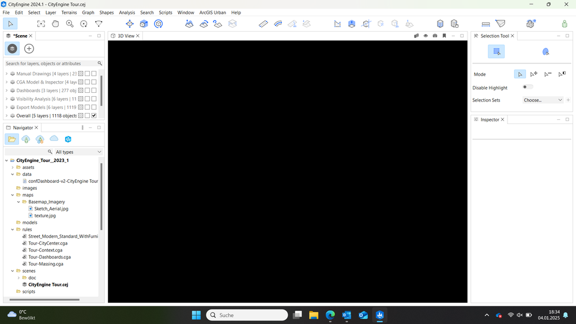The image size is (576, 324).
Task: Choose the Scale transform tool
Action: [x=144, y=24]
